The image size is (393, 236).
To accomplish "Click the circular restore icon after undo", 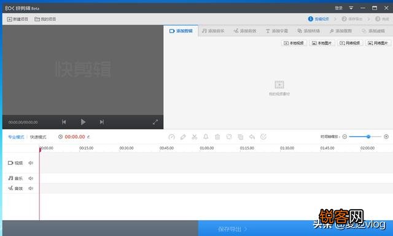I will click(x=263, y=137).
